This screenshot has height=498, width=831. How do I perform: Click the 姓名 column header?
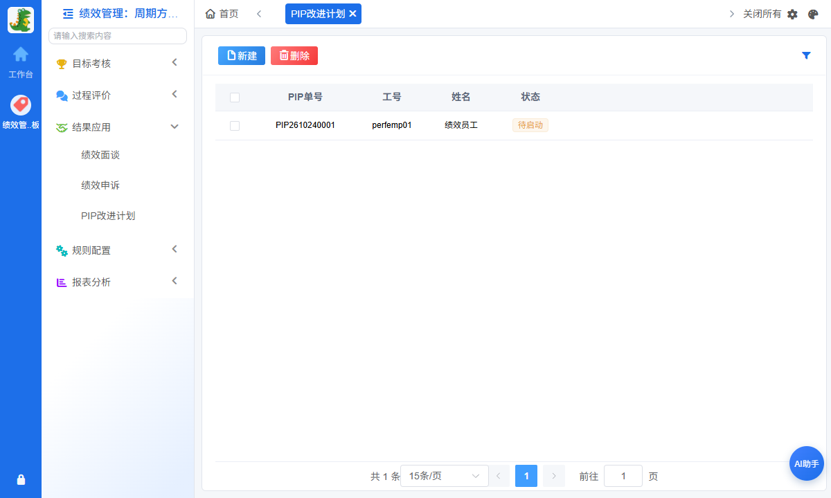[x=461, y=98]
